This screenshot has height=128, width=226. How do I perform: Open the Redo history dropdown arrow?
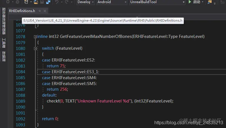coord(71,2)
